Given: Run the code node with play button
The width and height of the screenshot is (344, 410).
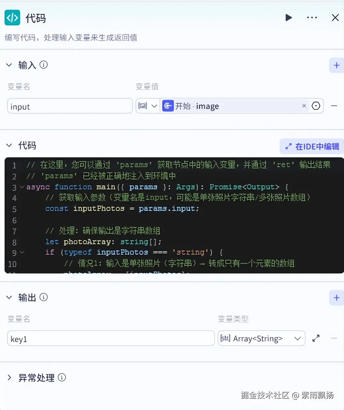Looking at the screenshot, I should pos(289,18).
